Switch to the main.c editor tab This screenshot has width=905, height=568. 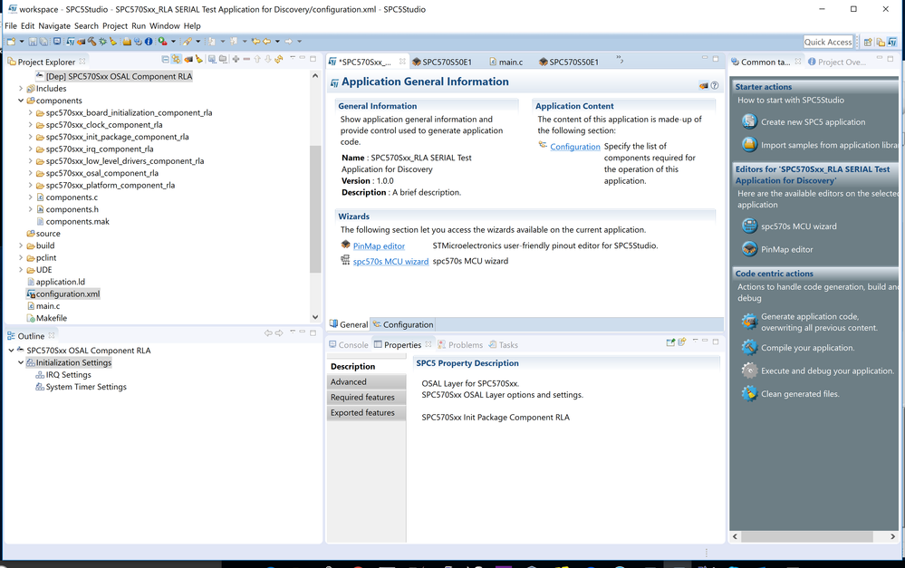[506, 62]
